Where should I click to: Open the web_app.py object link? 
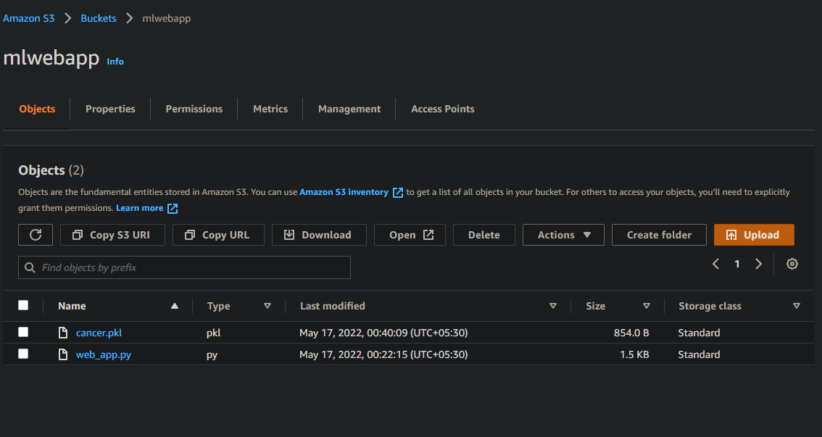[103, 354]
